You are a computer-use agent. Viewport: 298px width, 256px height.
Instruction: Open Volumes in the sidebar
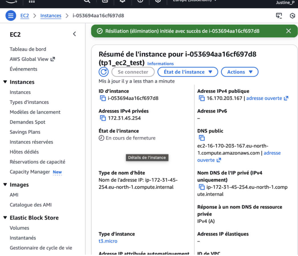pyautogui.click(x=19, y=228)
